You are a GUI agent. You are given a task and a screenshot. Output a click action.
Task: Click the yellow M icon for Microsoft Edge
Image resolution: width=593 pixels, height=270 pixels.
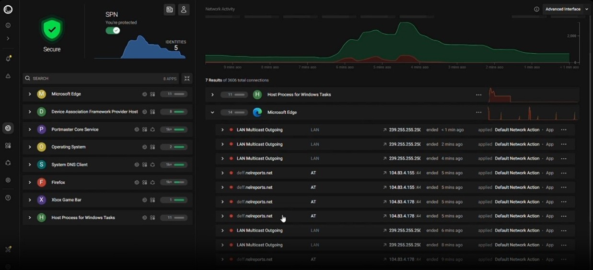42,94
